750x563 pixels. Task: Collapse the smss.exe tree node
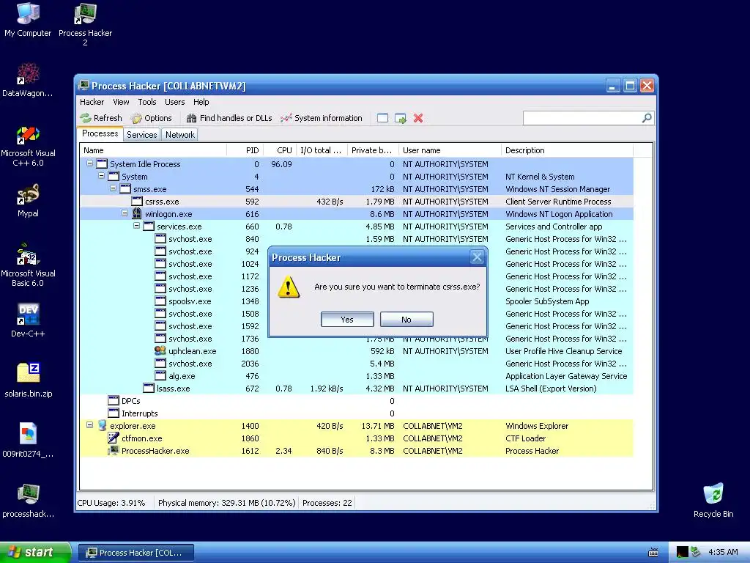pos(113,188)
